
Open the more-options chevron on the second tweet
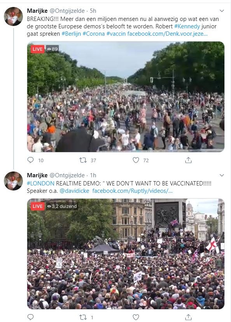(x=222, y=175)
